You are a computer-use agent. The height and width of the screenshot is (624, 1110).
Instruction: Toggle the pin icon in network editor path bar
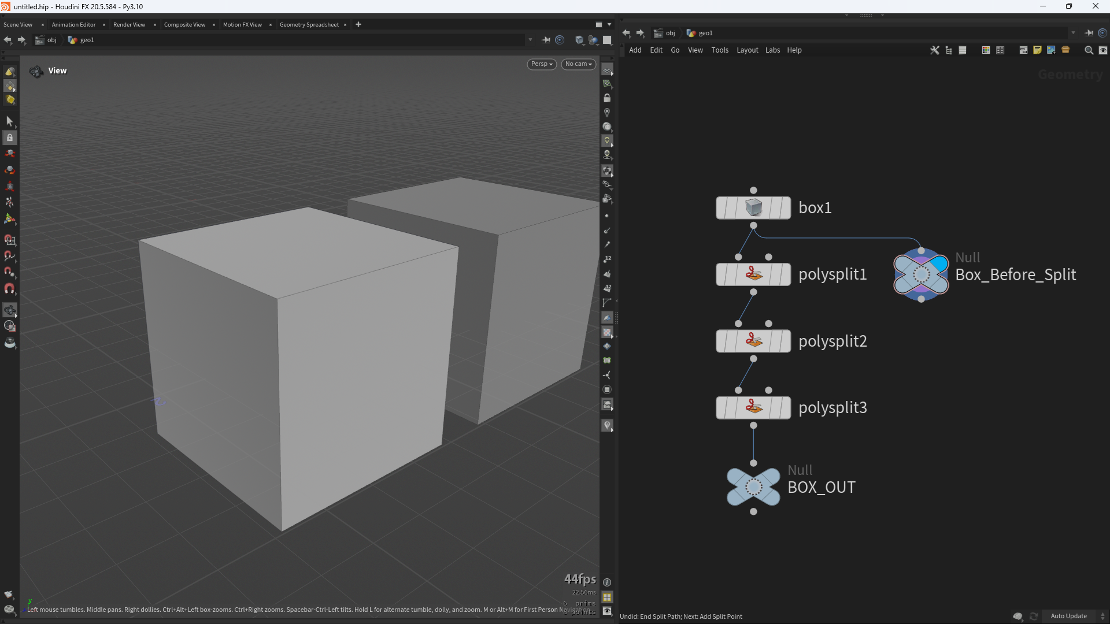[x=1089, y=33]
